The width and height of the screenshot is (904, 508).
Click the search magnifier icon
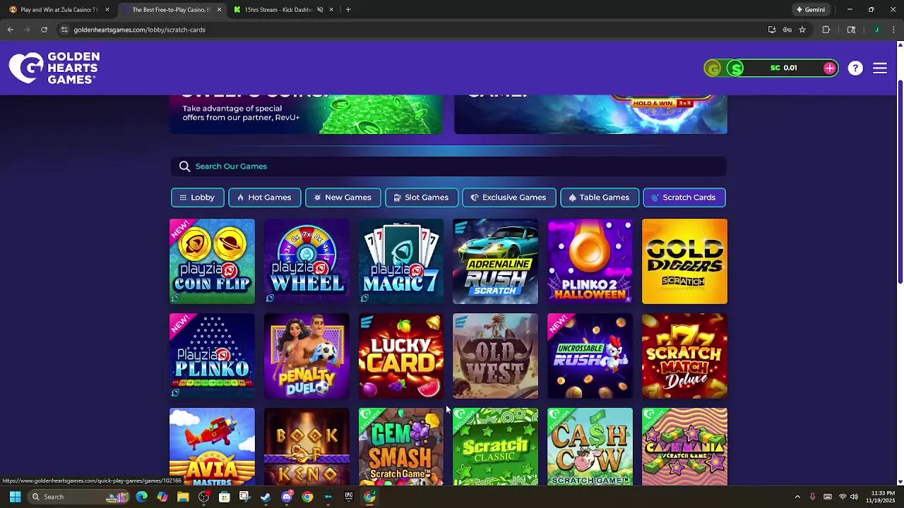(x=184, y=167)
